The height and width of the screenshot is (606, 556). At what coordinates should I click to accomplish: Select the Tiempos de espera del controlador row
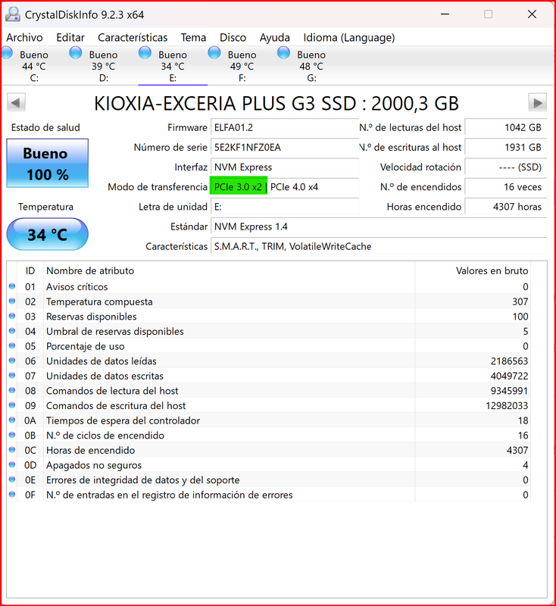[269, 420]
